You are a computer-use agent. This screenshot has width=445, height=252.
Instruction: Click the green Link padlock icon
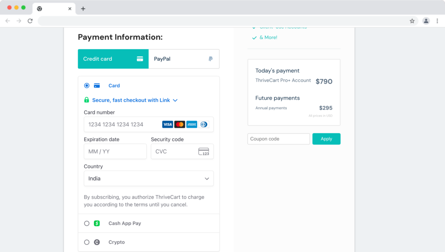pos(86,100)
